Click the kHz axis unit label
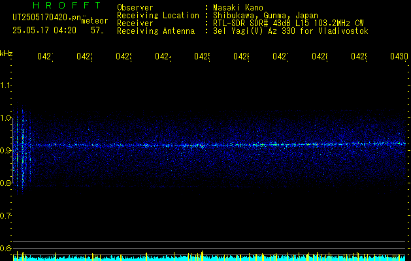411x261 pixels. click(x=7, y=54)
